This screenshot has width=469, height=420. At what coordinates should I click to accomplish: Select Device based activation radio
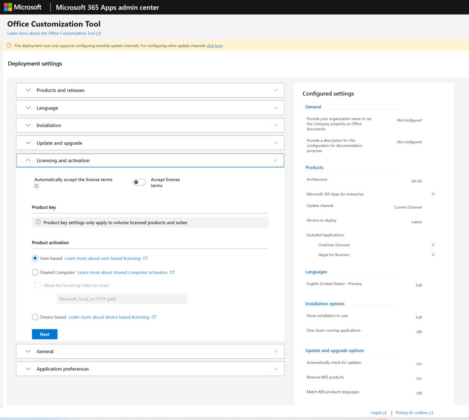coord(35,317)
